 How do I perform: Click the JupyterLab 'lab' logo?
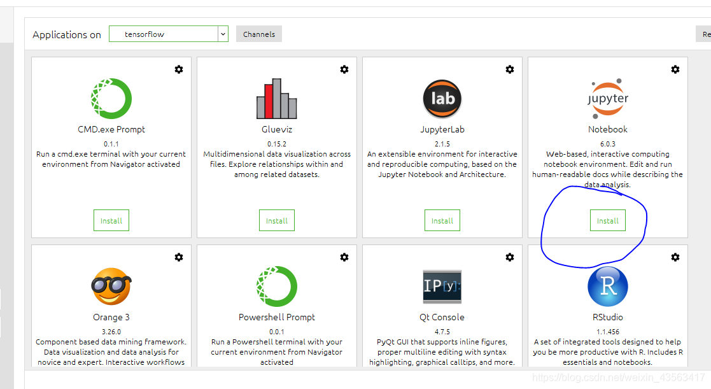(442, 99)
